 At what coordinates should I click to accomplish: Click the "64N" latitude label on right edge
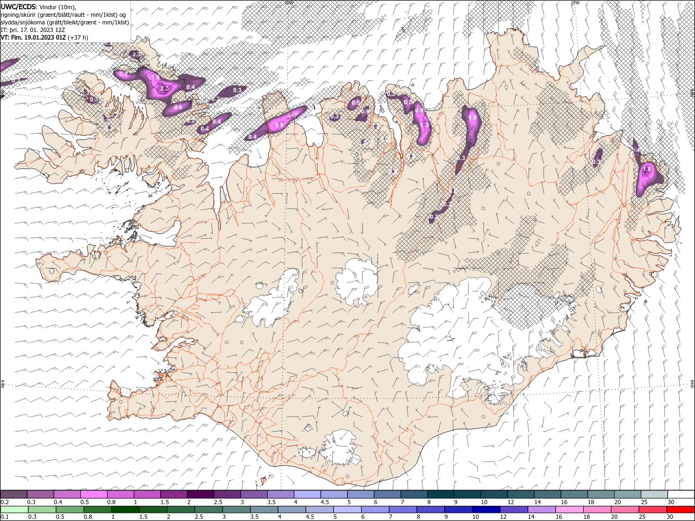pyautogui.click(x=693, y=384)
